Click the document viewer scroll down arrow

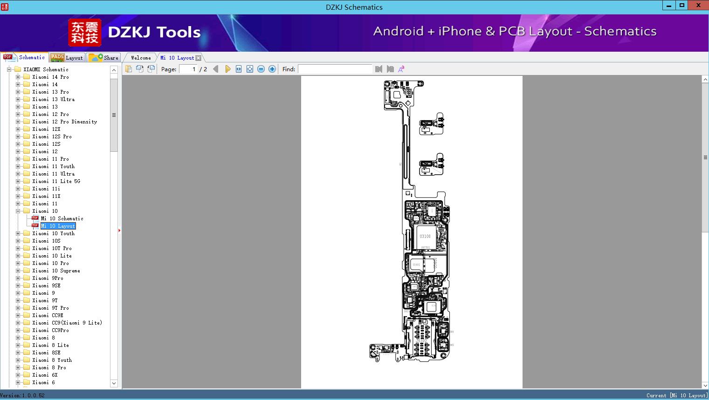point(705,385)
